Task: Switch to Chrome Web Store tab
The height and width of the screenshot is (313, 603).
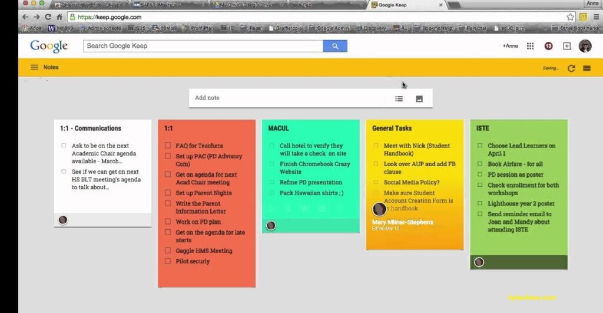Action: (90, 5)
